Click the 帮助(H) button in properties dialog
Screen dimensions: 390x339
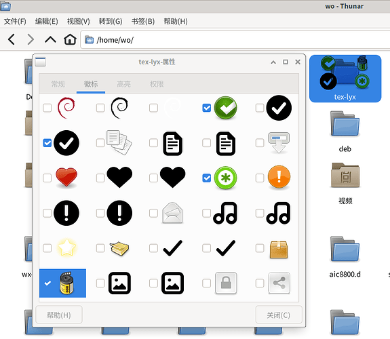(59, 315)
